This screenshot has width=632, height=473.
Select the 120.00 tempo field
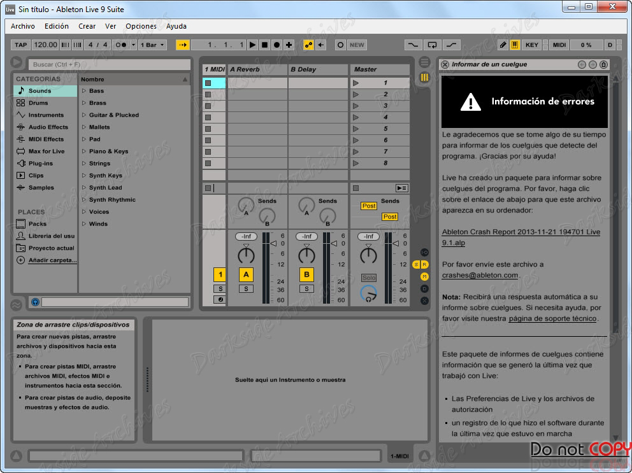45,45
